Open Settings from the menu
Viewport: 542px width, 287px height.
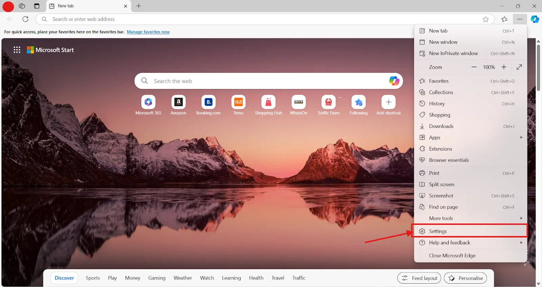(438, 231)
